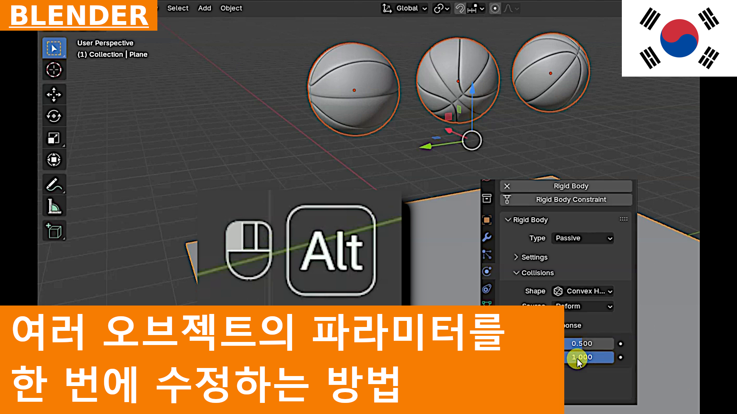This screenshot has height=414, width=737.
Task: Open the Collection properties tab
Action: pyautogui.click(x=487, y=198)
